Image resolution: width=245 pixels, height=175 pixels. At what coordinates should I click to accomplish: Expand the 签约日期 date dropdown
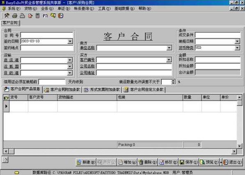coord(70,41)
